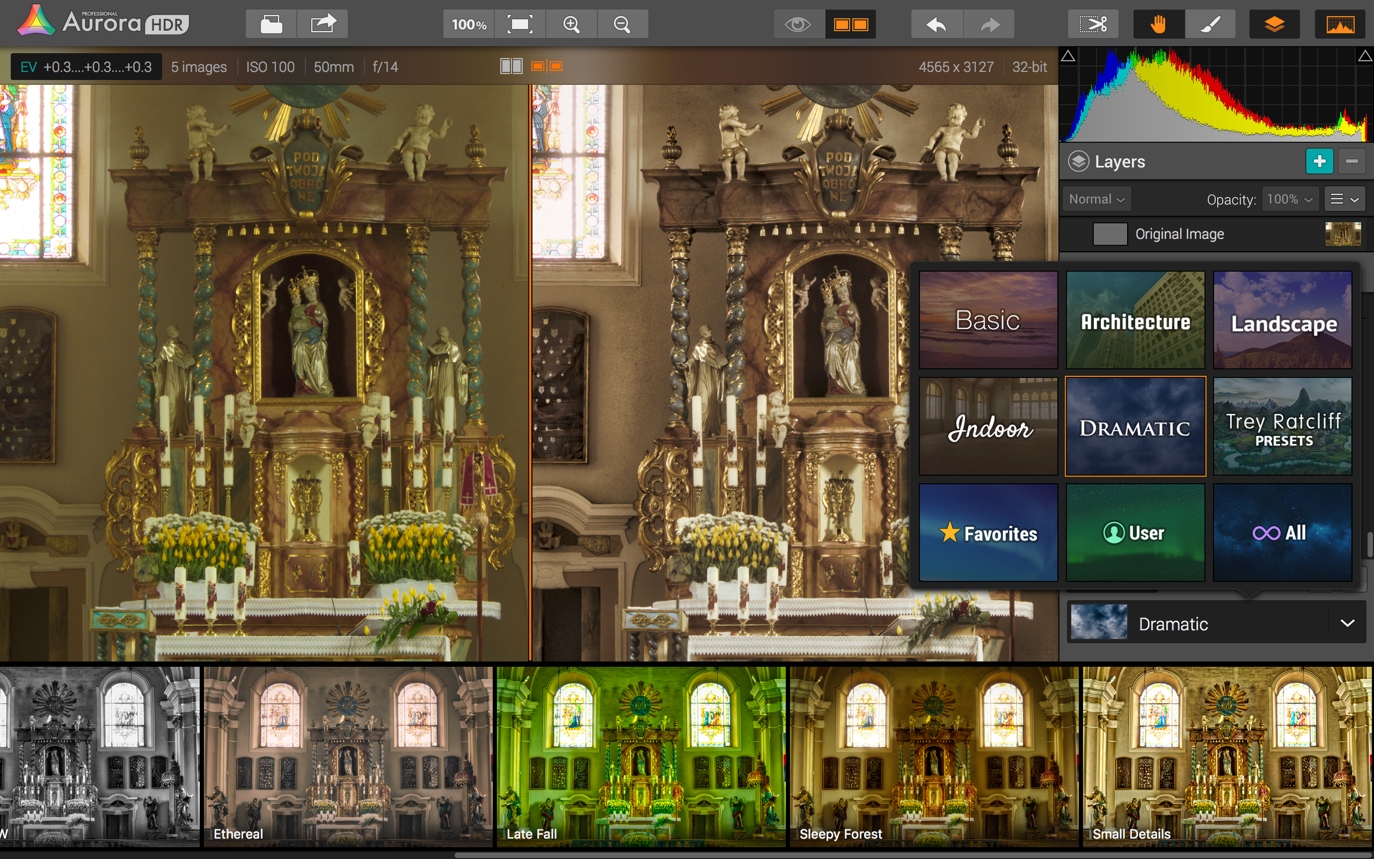Select the brush masking tool
The width and height of the screenshot is (1374, 859).
click(x=1210, y=24)
